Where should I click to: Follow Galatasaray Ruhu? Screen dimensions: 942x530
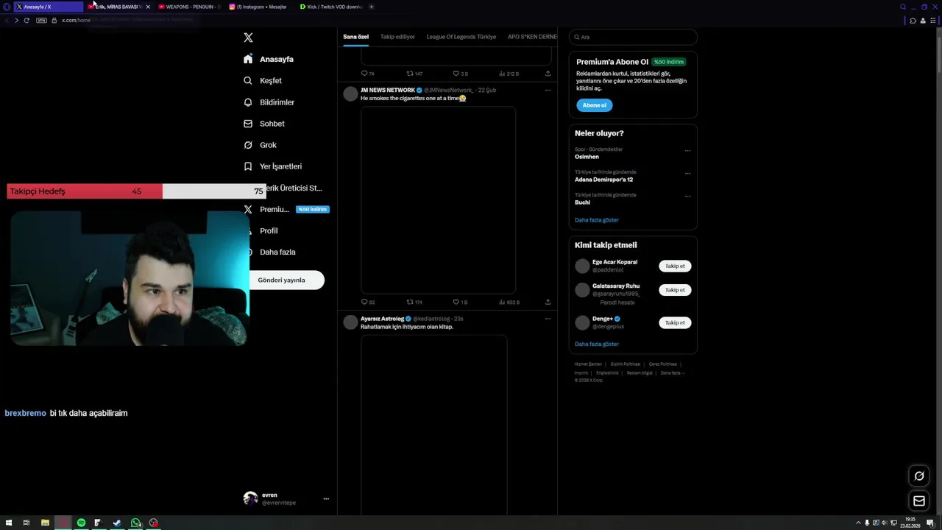pyautogui.click(x=675, y=290)
